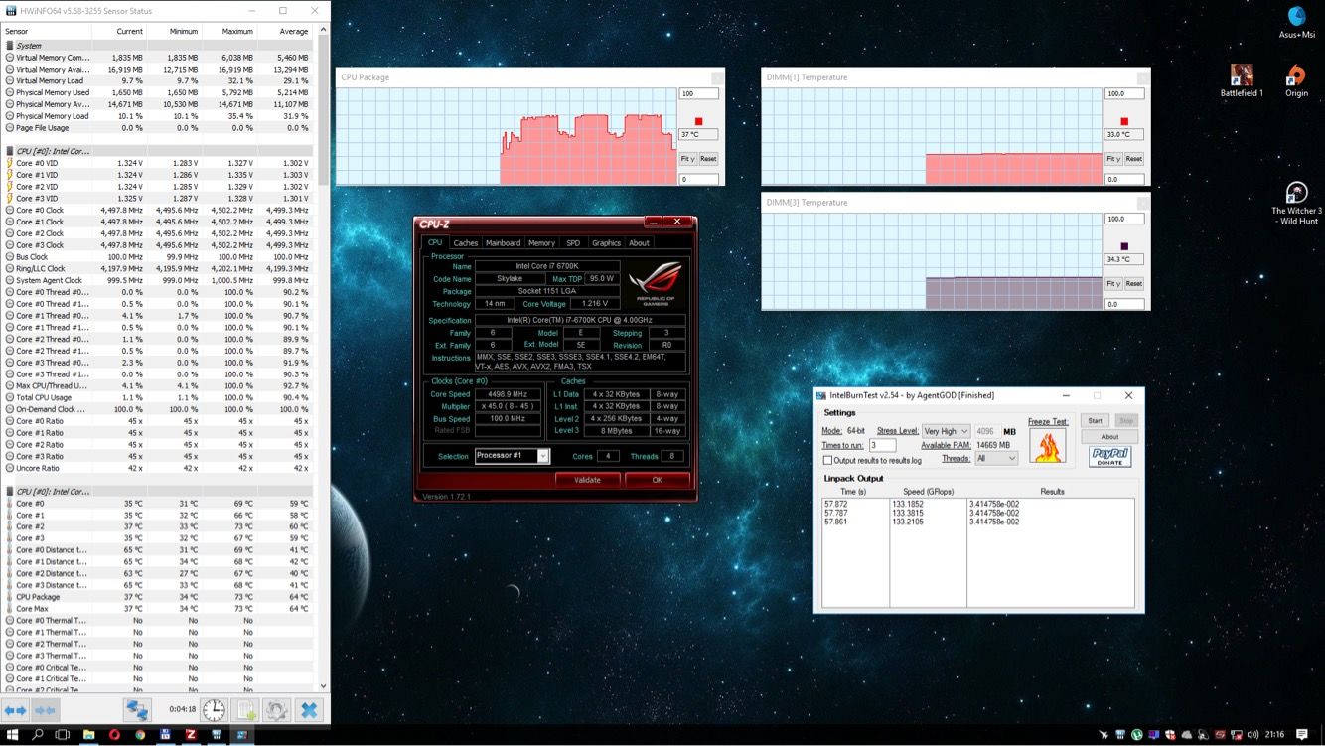Screen dimensions: 1325x746
Task: Open the CPU-Z Processor Selection dropdown
Action: [x=512, y=456]
